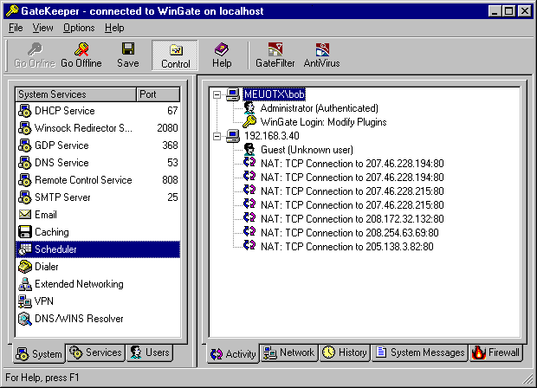Image resolution: width=537 pixels, height=388 pixels.
Task: Click the Extended Networking icon
Action: (x=24, y=284)
